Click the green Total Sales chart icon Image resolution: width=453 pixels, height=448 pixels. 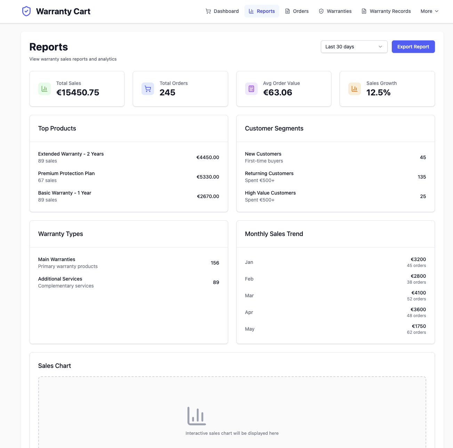pos(44,88)
